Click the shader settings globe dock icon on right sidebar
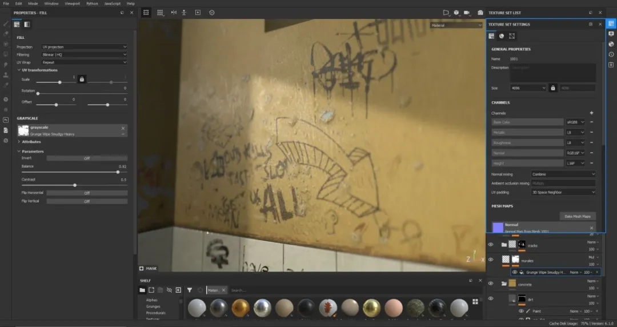 click(611, 44)
